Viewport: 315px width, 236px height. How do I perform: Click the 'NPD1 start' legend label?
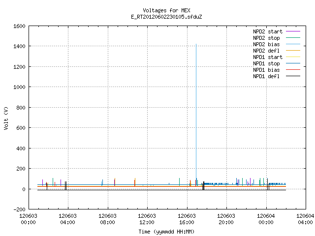pyautogui.click(x=268, y=57)
